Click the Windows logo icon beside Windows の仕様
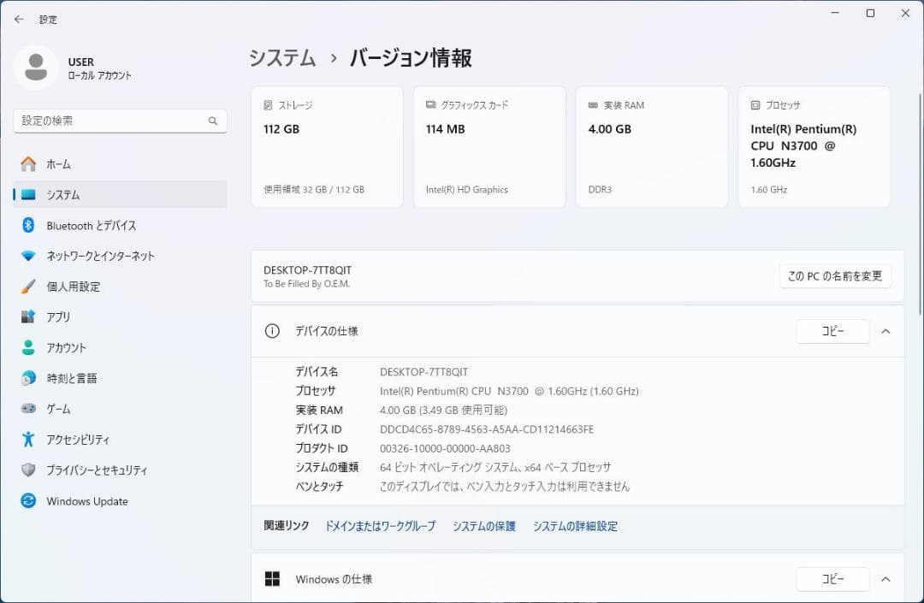Screen dimensions: 924x603 pyautogui.click(x=272, y=579)
